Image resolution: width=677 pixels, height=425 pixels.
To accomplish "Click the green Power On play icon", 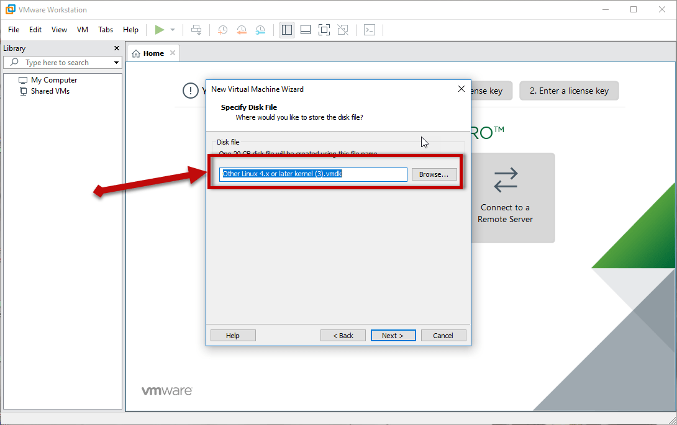I will tap(160, 30).
